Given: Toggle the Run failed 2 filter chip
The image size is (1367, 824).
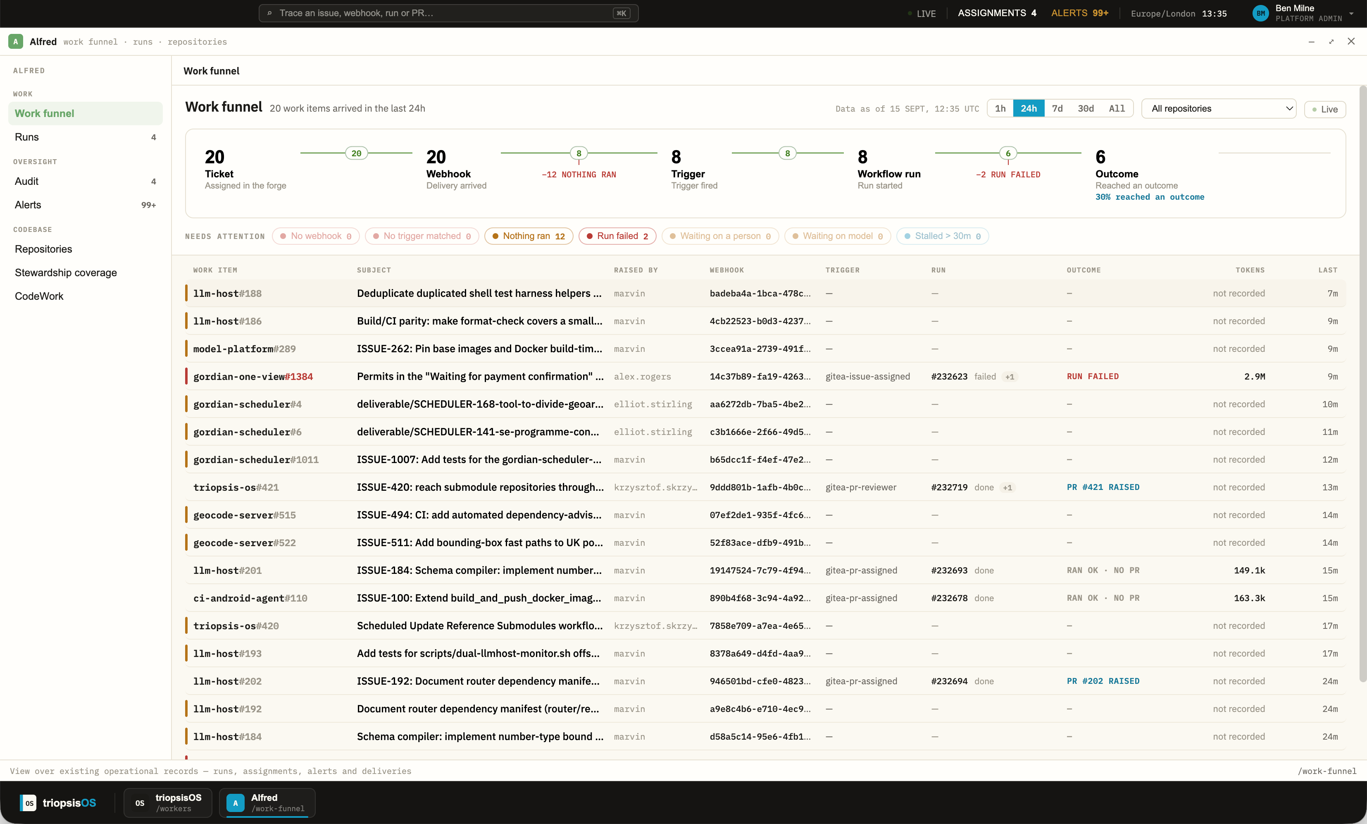Looking at the screenshot, I should tap(617, 236).
